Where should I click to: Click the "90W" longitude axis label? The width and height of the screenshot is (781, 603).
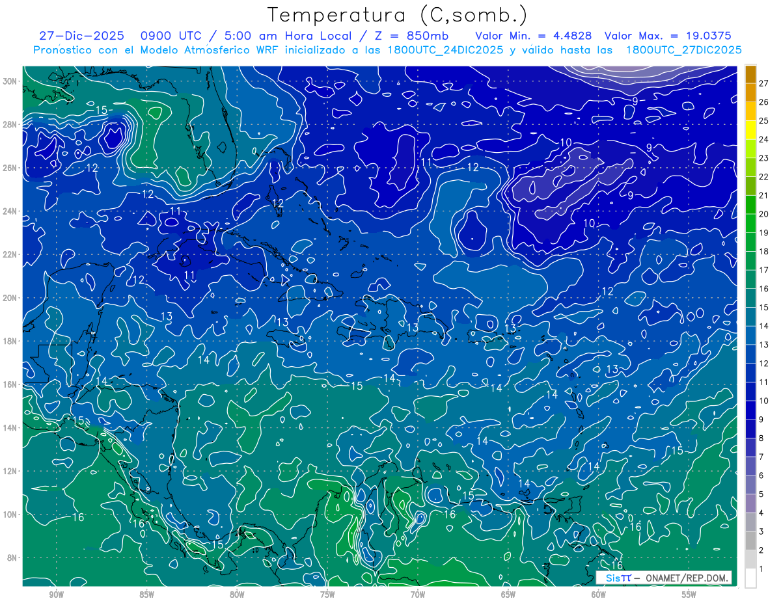(x=57, y=595)
